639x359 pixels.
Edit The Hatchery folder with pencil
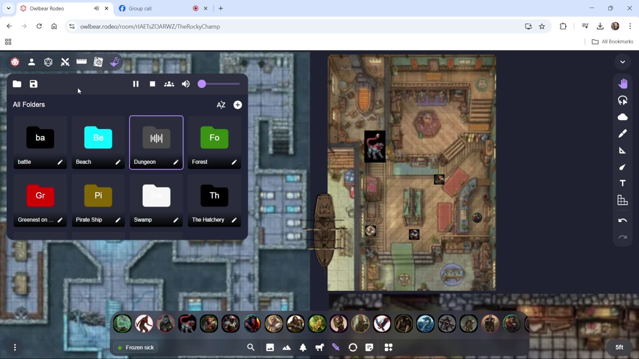(234, 220)
